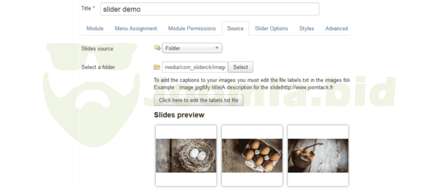Select the third slide preview thumbnail
Screen dimensions: 429x188
(318, 155)
